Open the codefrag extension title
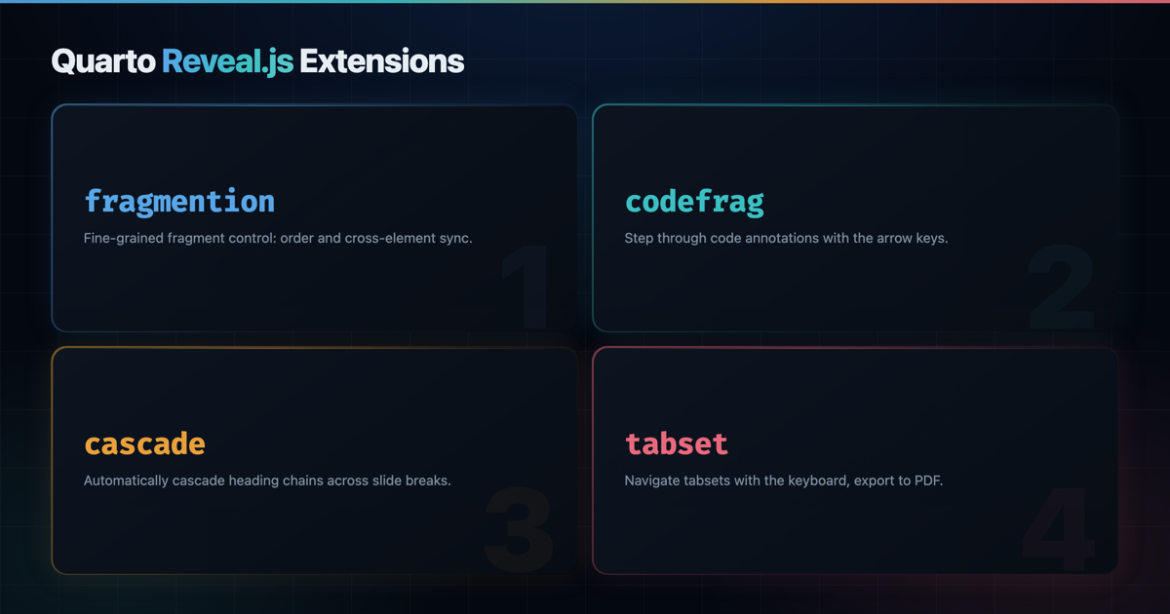This screenshot has width=1170, height=614. (694, 202)
